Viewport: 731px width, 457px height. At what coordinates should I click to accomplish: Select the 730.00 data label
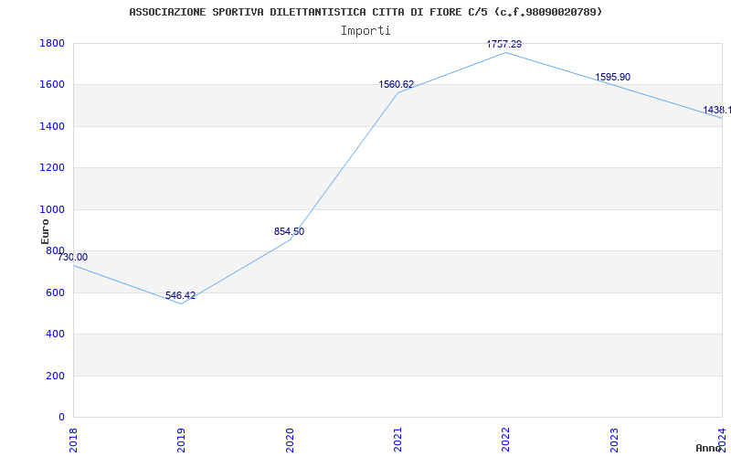73,257
